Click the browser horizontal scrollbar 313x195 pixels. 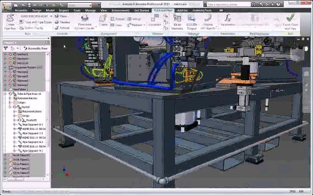pos(24,179)
